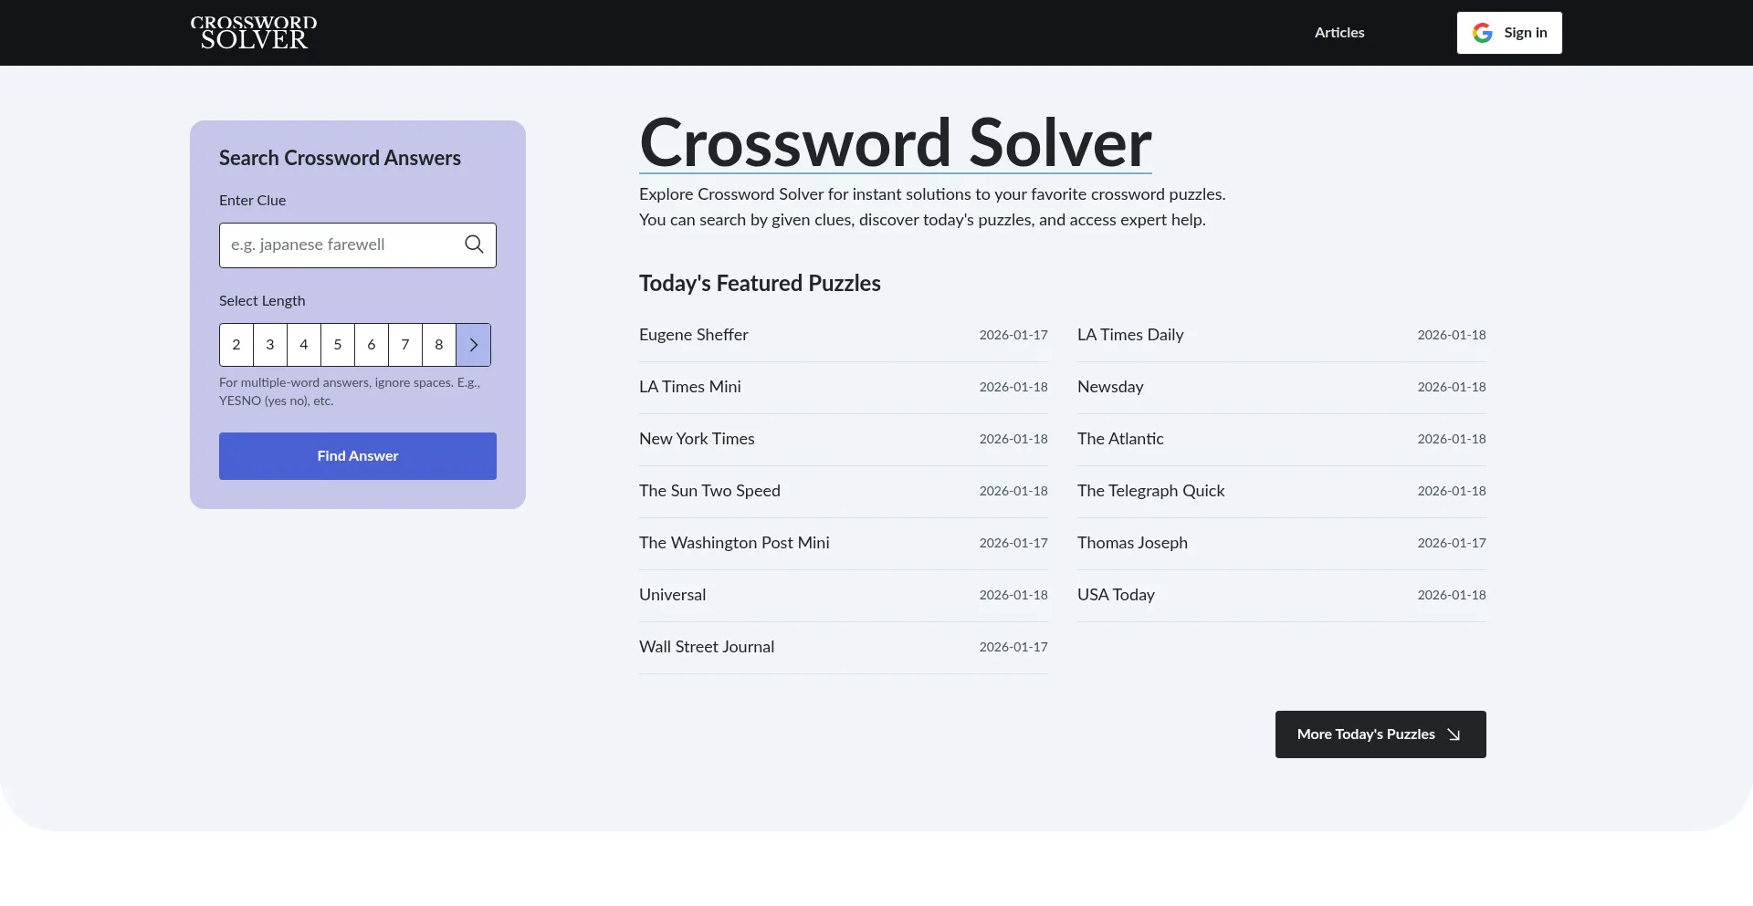
Task: Sign in with Google
Action: point(1509,32)
